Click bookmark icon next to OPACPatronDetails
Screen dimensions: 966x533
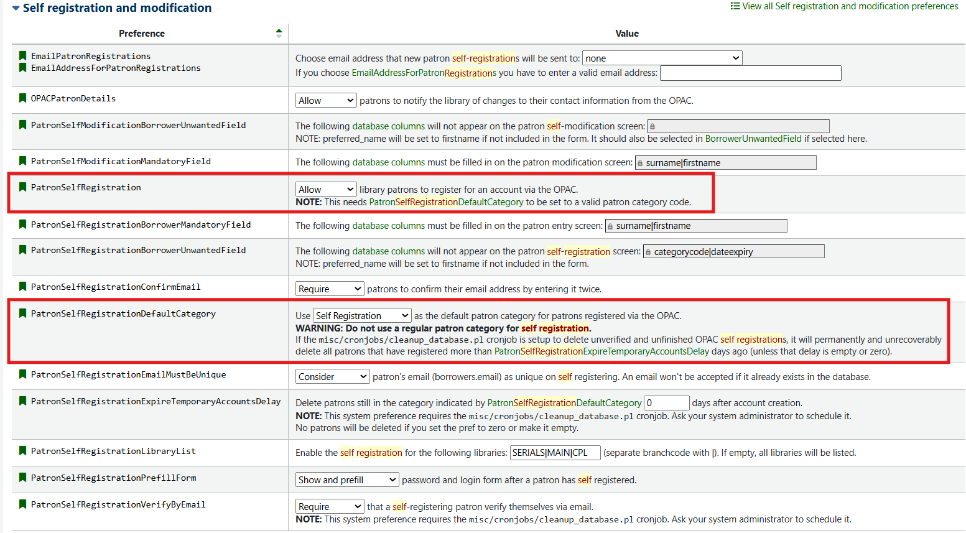(x=22, y=98)
